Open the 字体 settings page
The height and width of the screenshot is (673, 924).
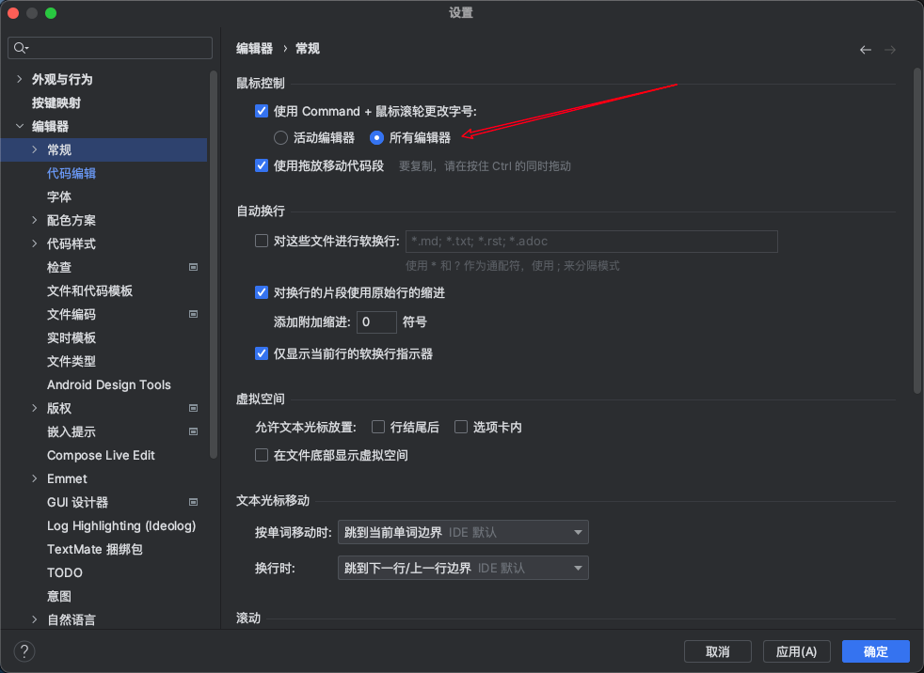point(59,197)
